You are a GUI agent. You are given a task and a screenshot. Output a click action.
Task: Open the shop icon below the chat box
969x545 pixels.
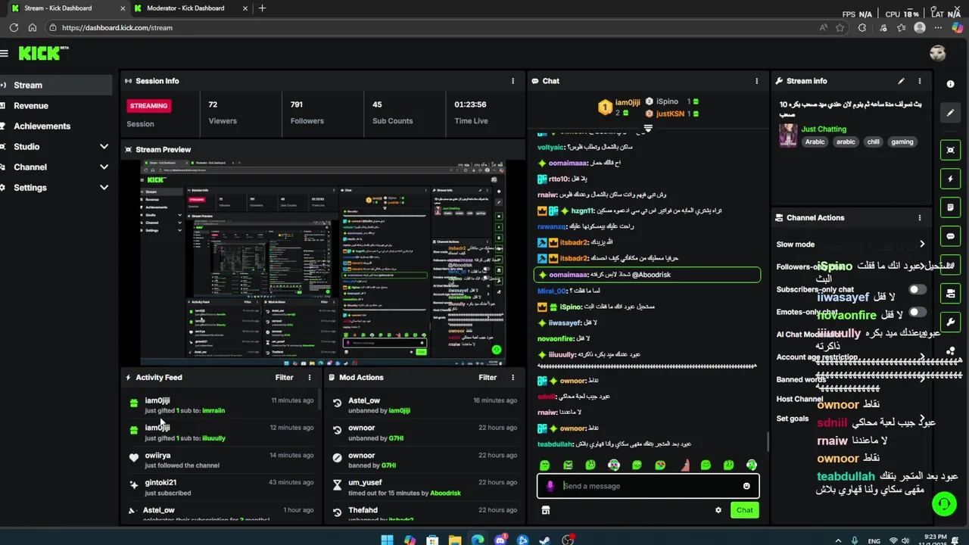pos(545,510)
